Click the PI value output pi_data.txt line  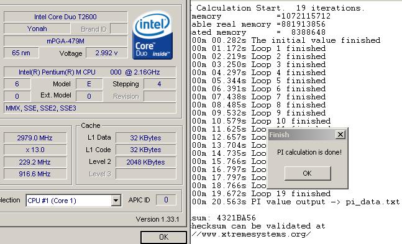click(296, 202)
